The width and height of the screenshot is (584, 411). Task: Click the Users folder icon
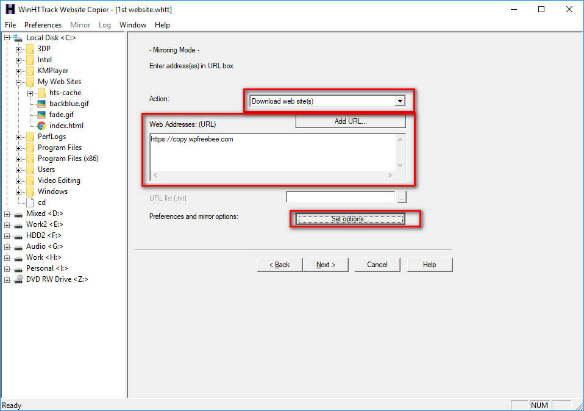click(x=30, y=170)
